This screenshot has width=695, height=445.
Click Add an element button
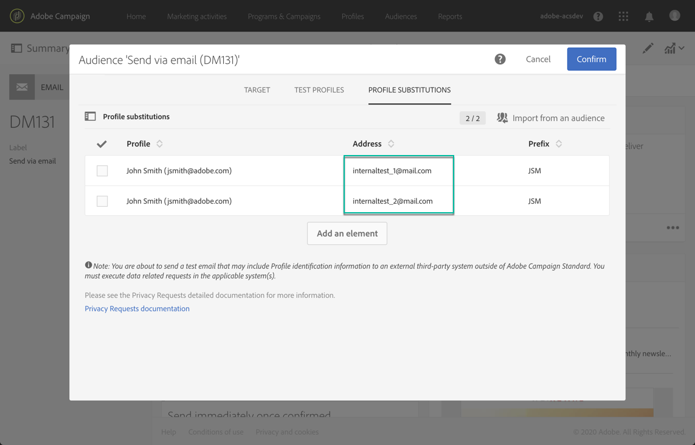(347, 233)
